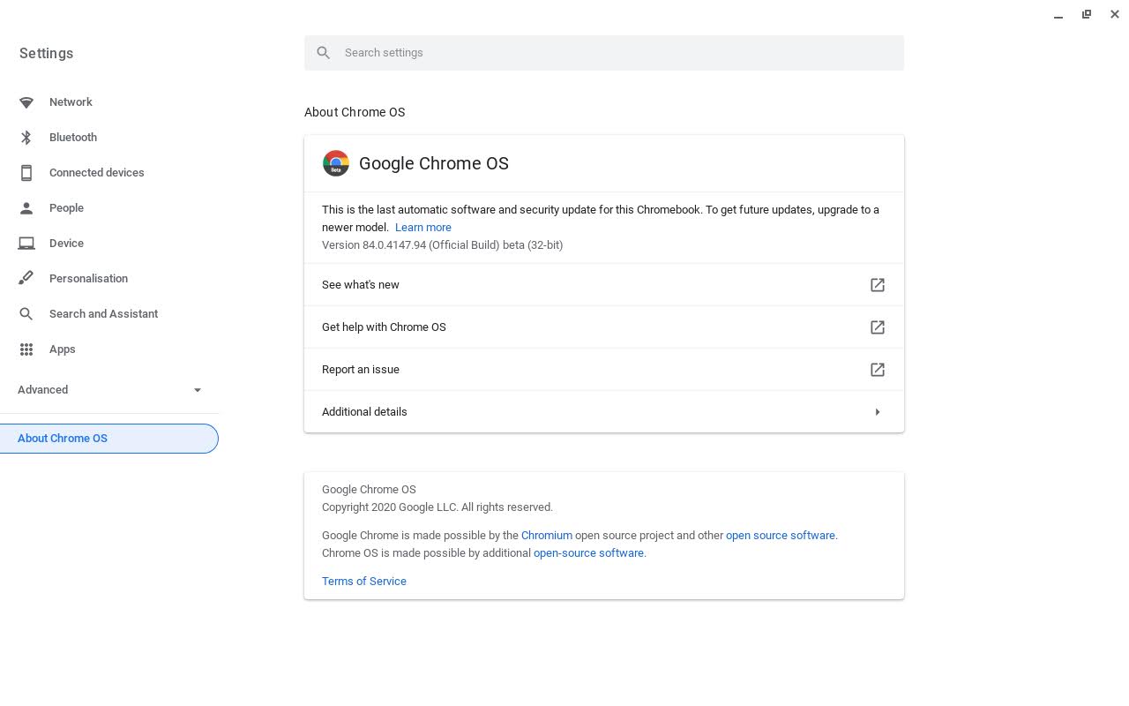1129x706 pixels.
Task: Open Personalisation settings
Action: click(88, 279)
